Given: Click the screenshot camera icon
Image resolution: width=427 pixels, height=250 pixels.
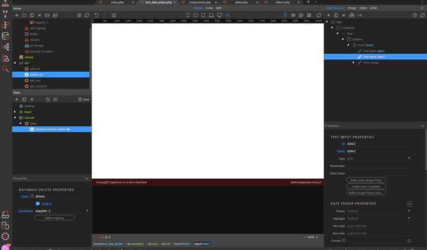Looking at the screenshot, I should 114,15.
